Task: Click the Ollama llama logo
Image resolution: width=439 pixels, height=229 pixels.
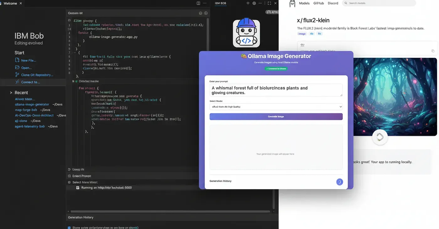Action: (x=292, y=3)
